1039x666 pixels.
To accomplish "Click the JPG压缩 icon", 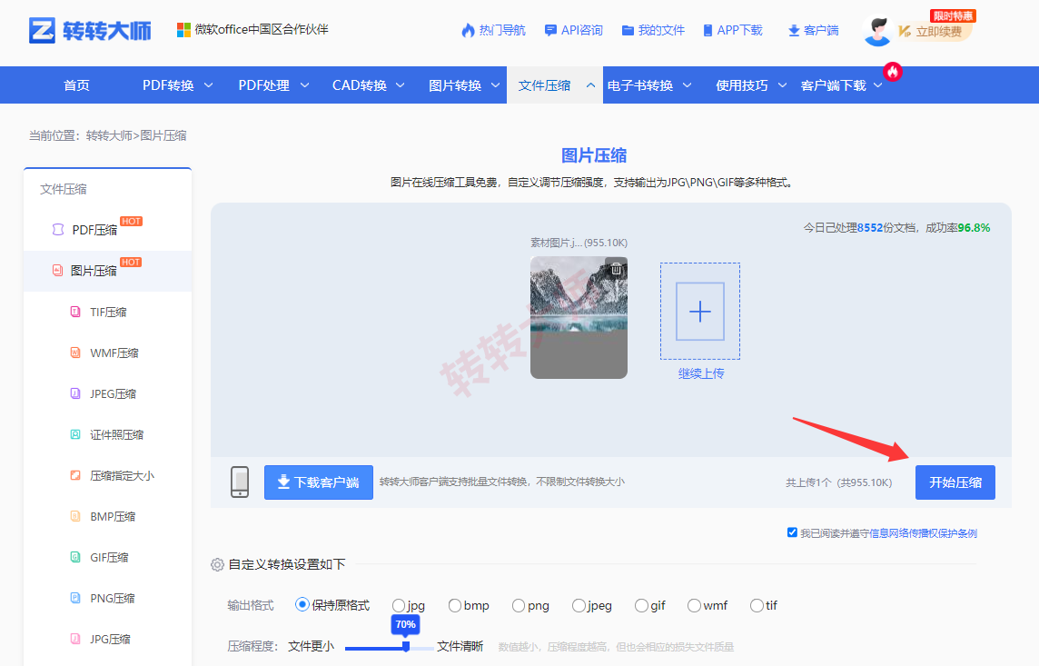I will click(75, 639).
